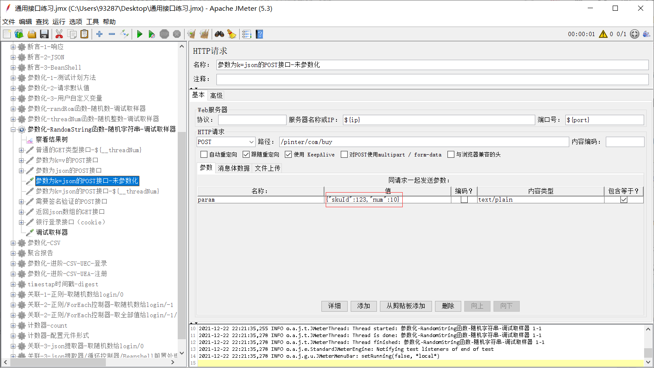Image resolution: width=654 pixels, height=368 pixels.
Task: Click the 从剪贴板添加 button
Action: [406, 306]
